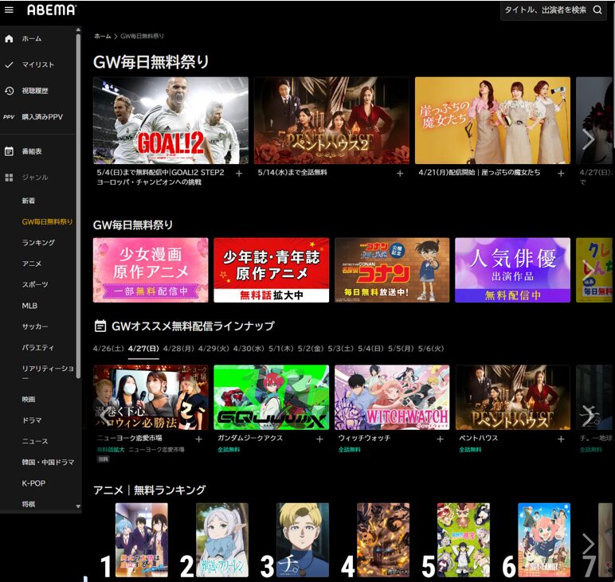Viewport: 615px width, 582px height.
Task: Click the program guide calendar icon
Action: [9, 151]
